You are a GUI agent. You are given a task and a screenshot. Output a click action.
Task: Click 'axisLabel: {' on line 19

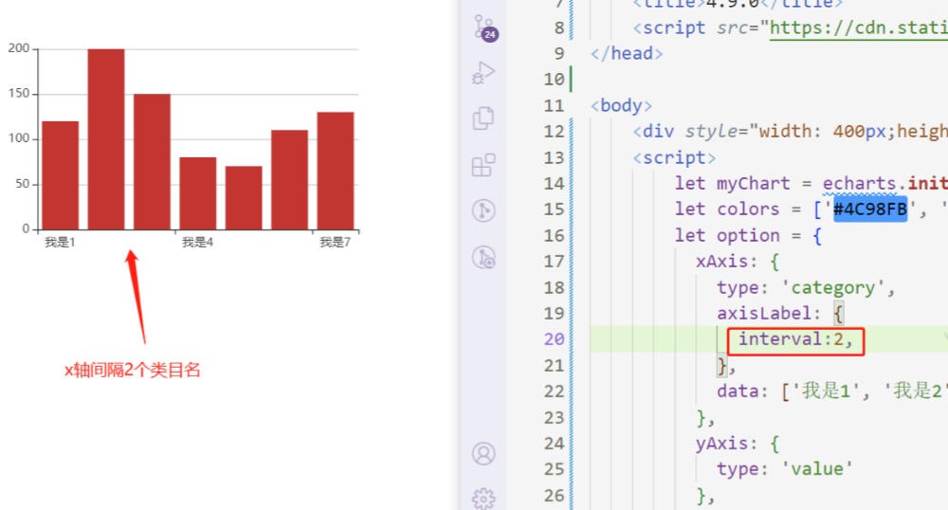click(x=780, y=314)
